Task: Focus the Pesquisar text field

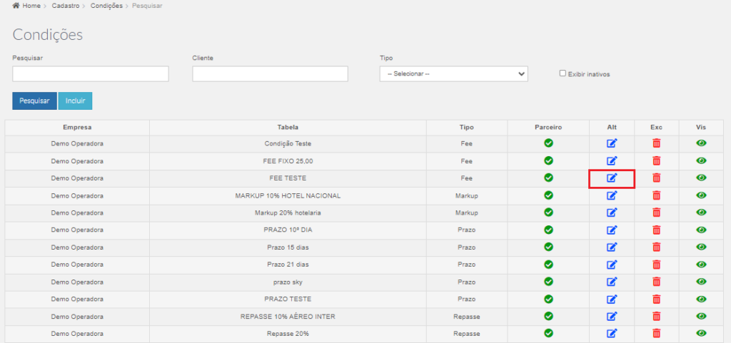Action: coord(91,73)
